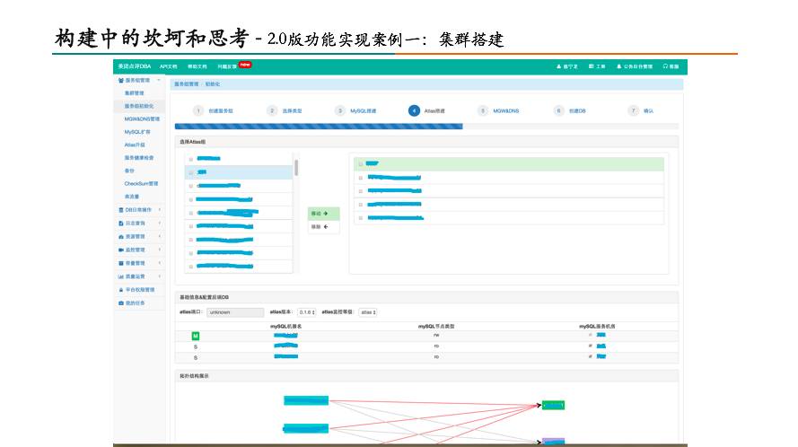Expand the 容量管理 chevron

[x=159, y=263]
